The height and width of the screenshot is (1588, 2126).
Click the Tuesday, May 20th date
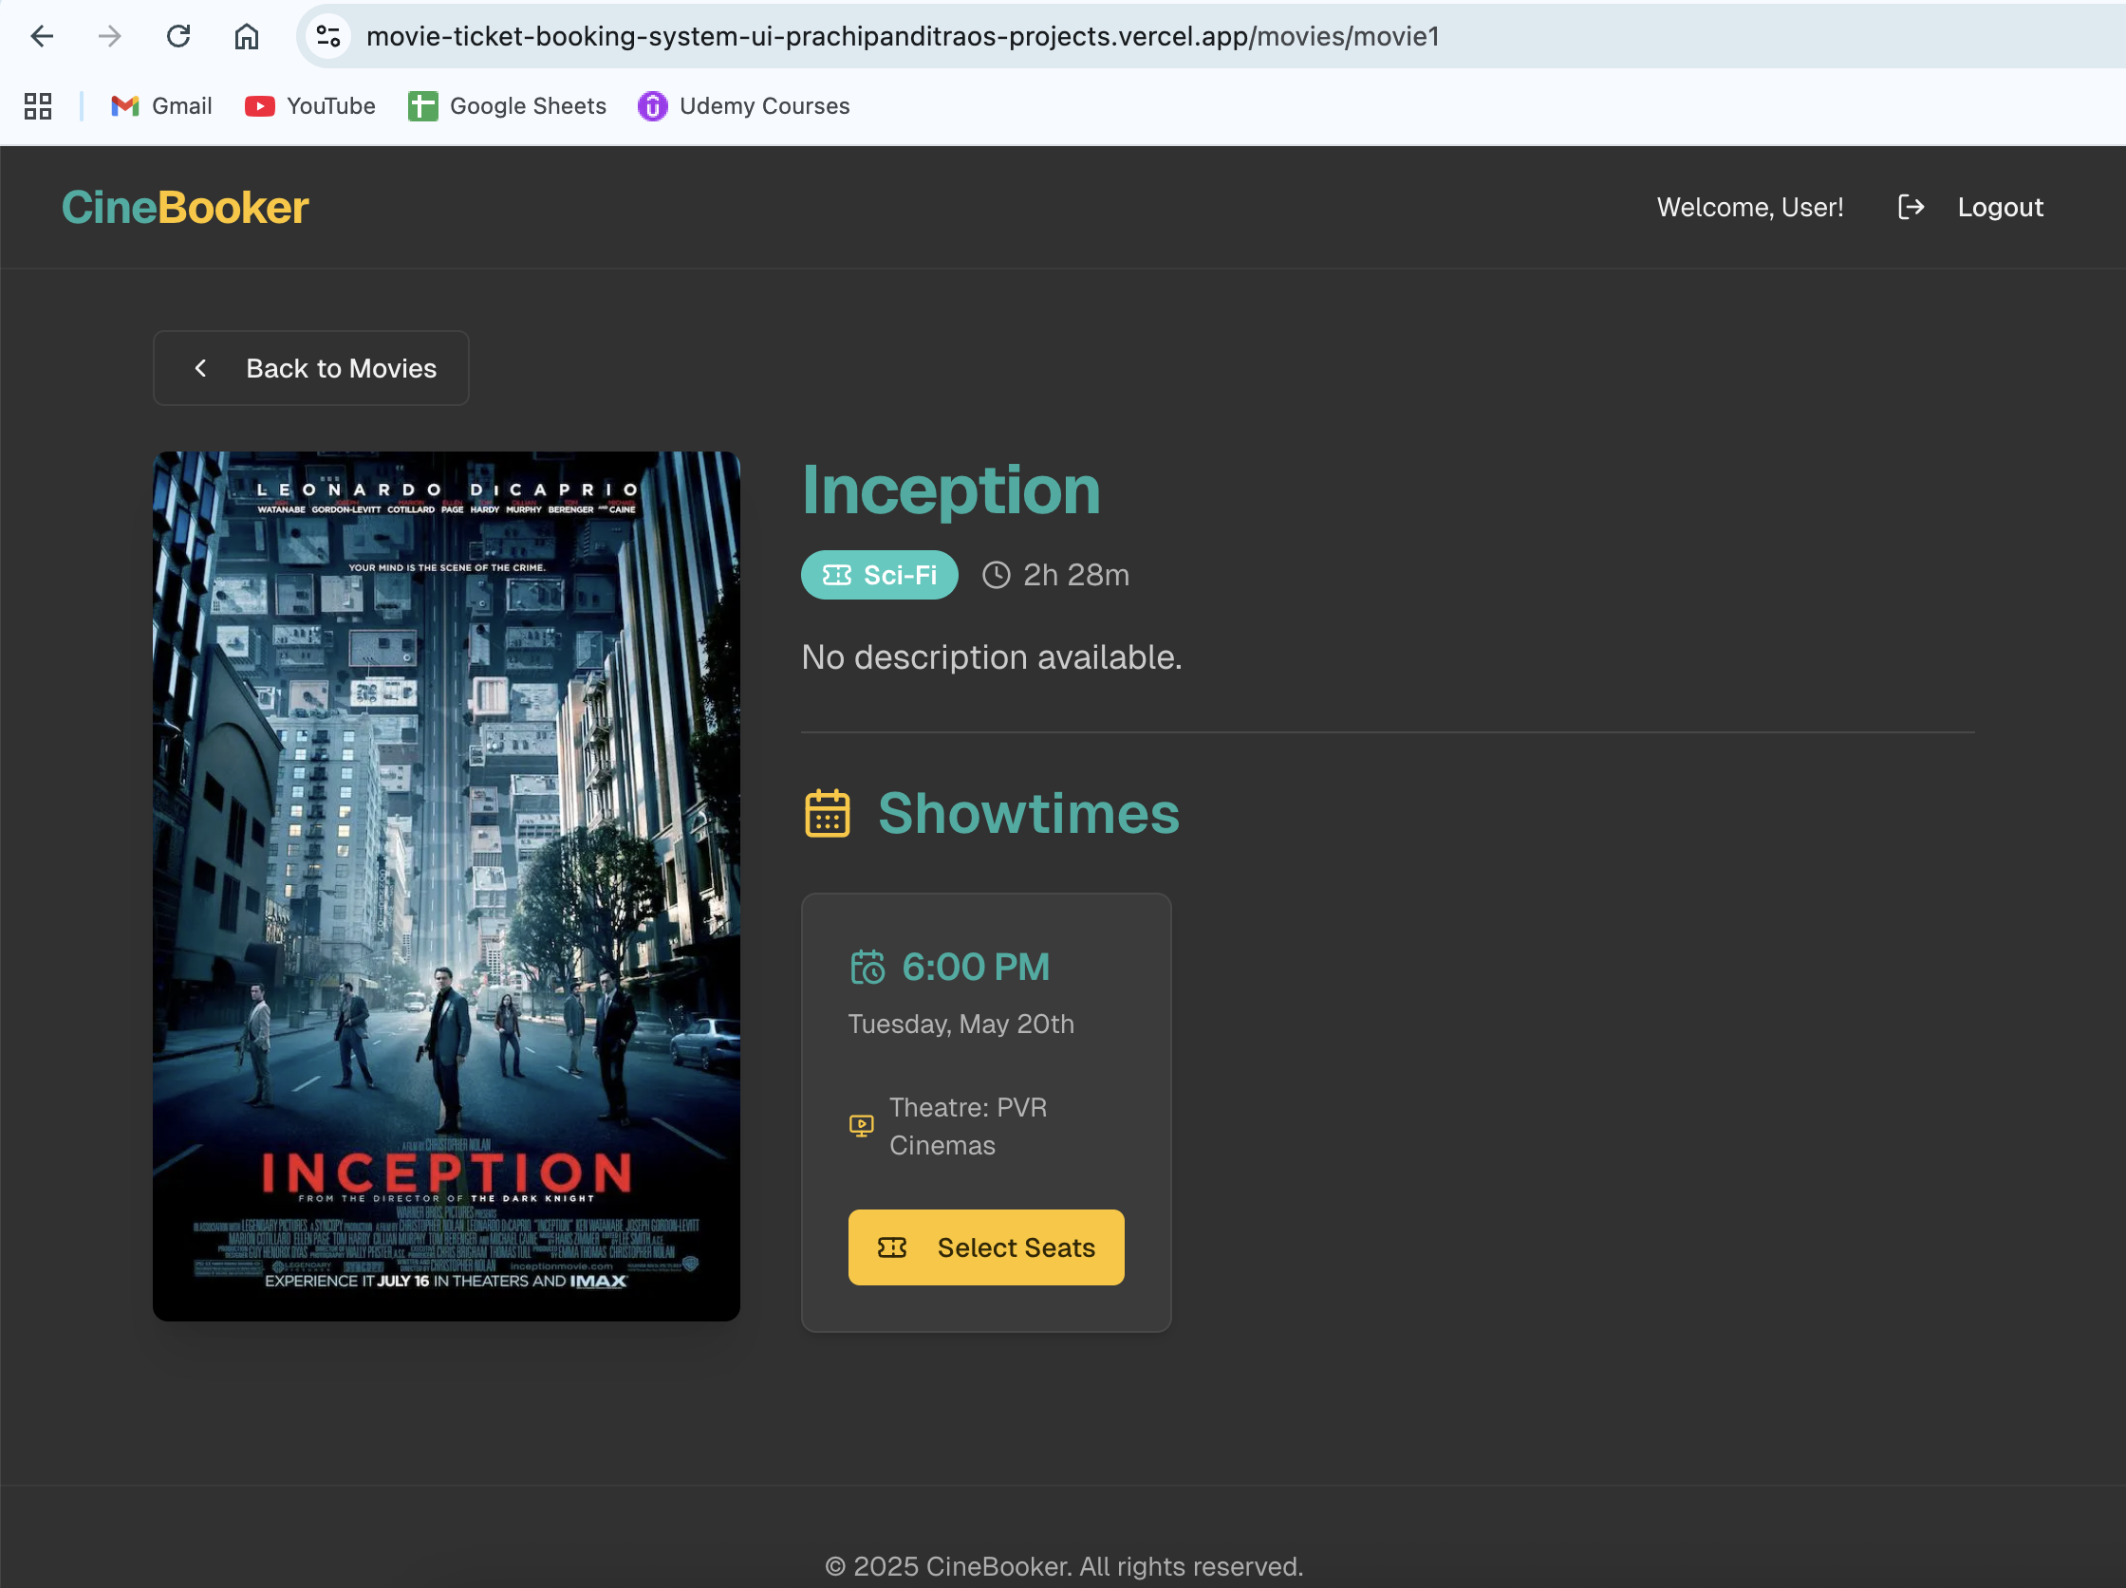coord(961,1025)
